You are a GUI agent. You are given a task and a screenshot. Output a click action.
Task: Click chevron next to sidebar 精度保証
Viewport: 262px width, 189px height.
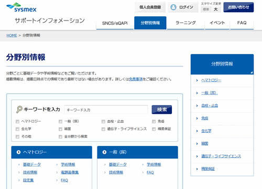point(197,169)
